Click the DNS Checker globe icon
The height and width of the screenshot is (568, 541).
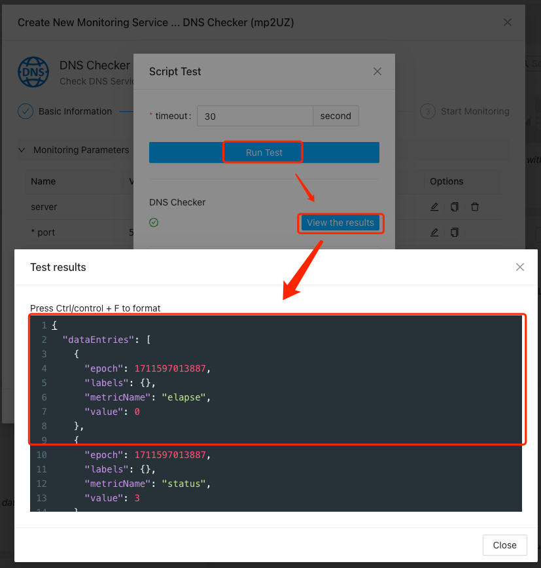(x=33, y=72)
